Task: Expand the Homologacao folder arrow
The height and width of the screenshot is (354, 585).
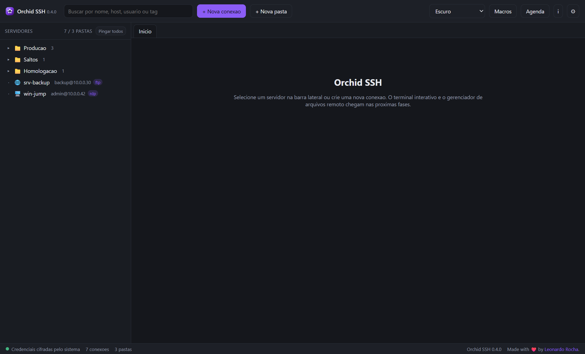Action: [x=8, y=71]
